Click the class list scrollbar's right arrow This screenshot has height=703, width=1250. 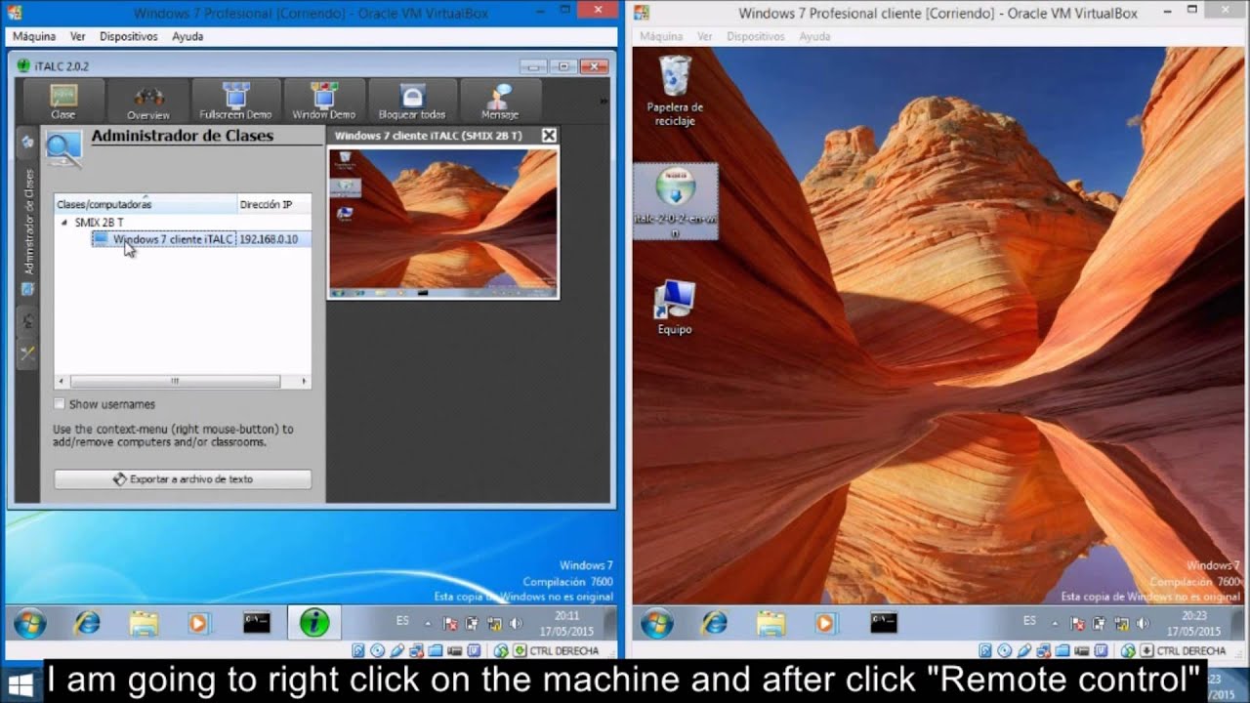[304, 382]
